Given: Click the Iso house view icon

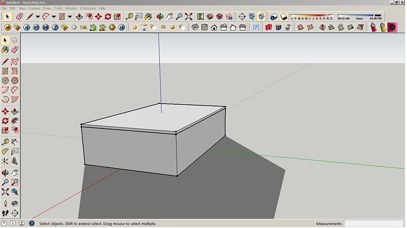Looking at the screenshot, I should point(195,27).
